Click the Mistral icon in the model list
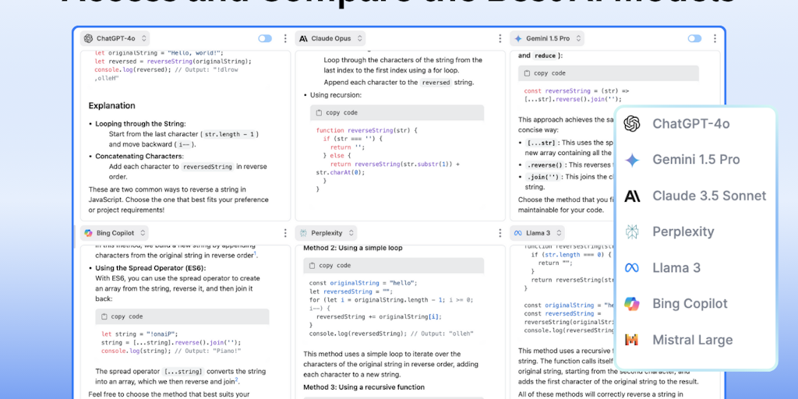Viewport: 798px width, 399px height. click(x=632, y=340)
